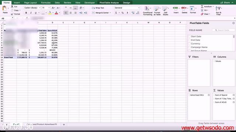Increase decimal places icon
The image size is (236, 132).
coord(133,13)
